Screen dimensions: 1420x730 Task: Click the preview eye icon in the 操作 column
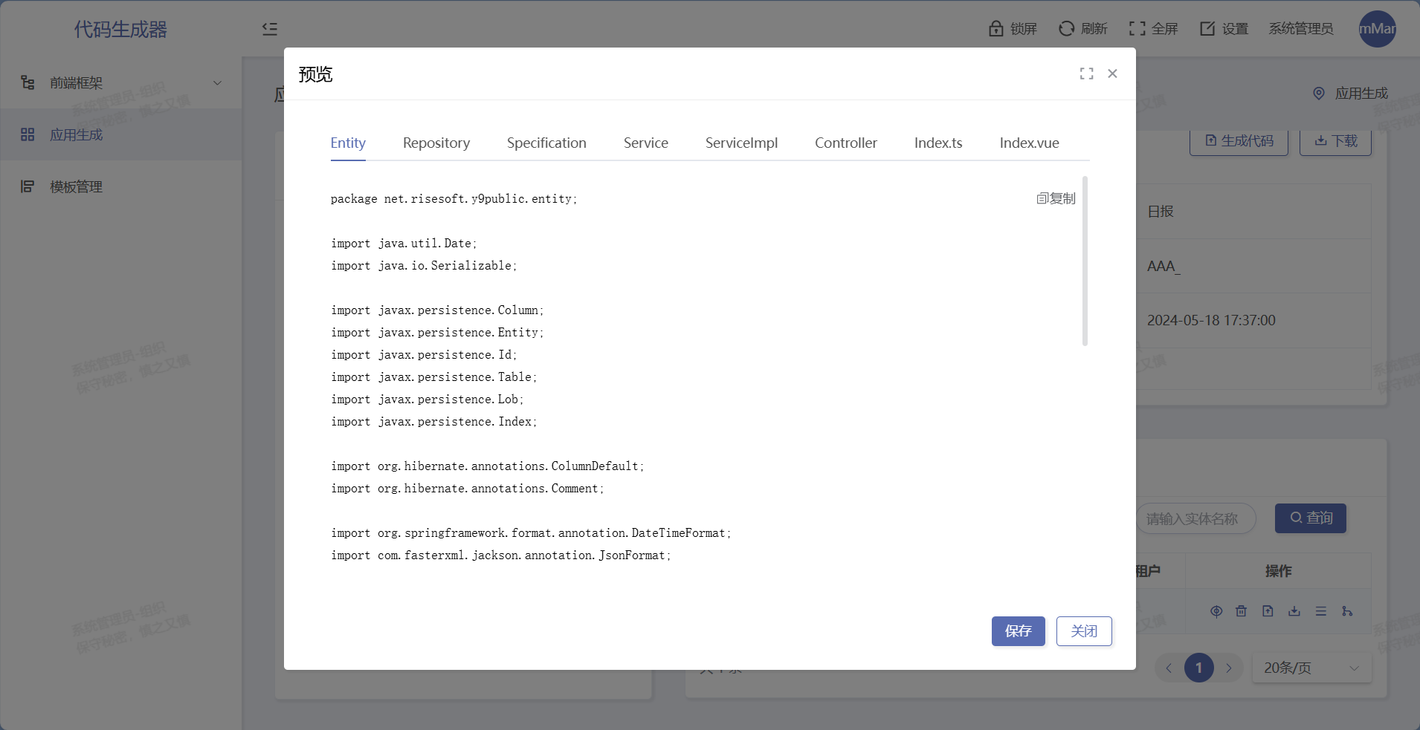tap(1216, 611)
